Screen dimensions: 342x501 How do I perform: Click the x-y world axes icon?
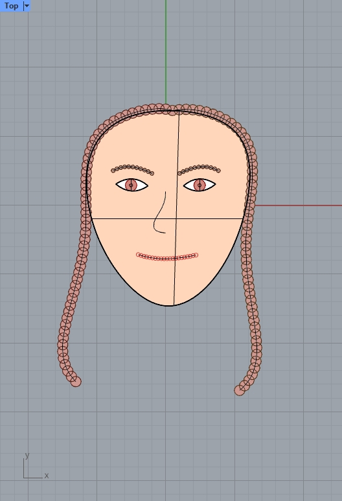35,467
